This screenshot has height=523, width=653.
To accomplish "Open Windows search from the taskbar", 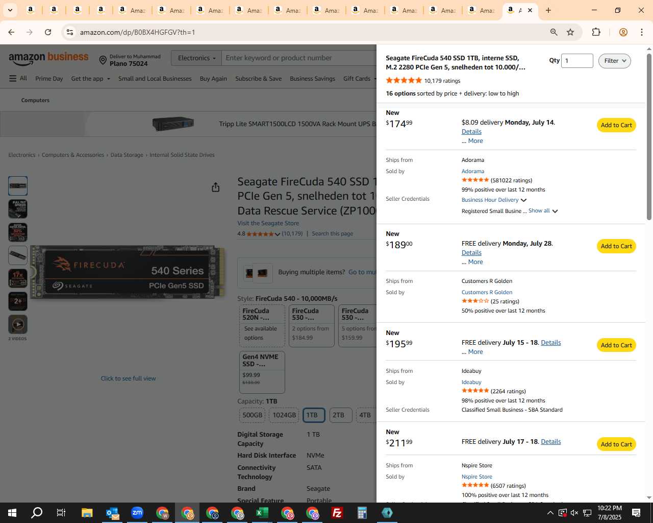I will [x=37, y=513].
